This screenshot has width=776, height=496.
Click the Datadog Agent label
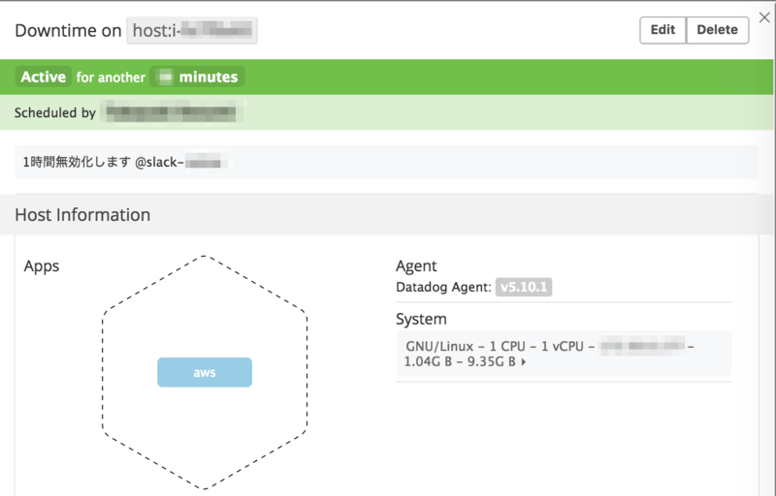(443, 287)
